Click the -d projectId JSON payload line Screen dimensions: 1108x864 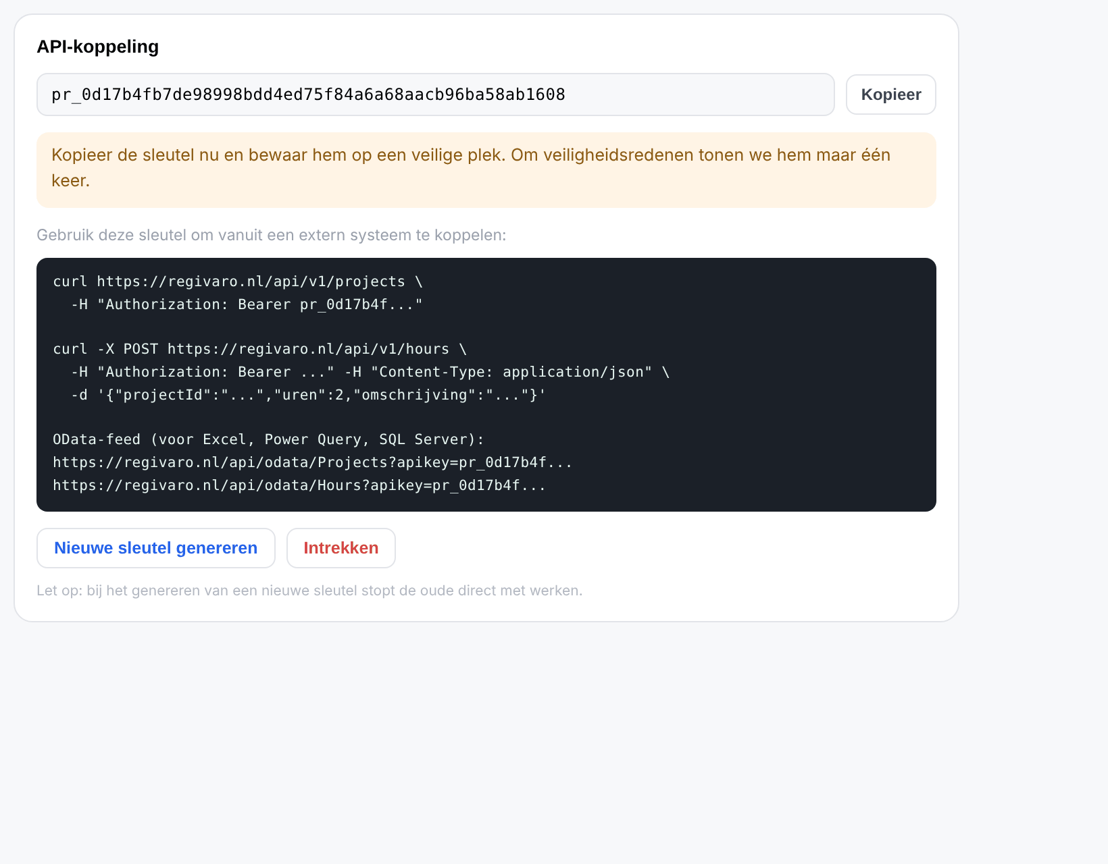pos(308,395)
